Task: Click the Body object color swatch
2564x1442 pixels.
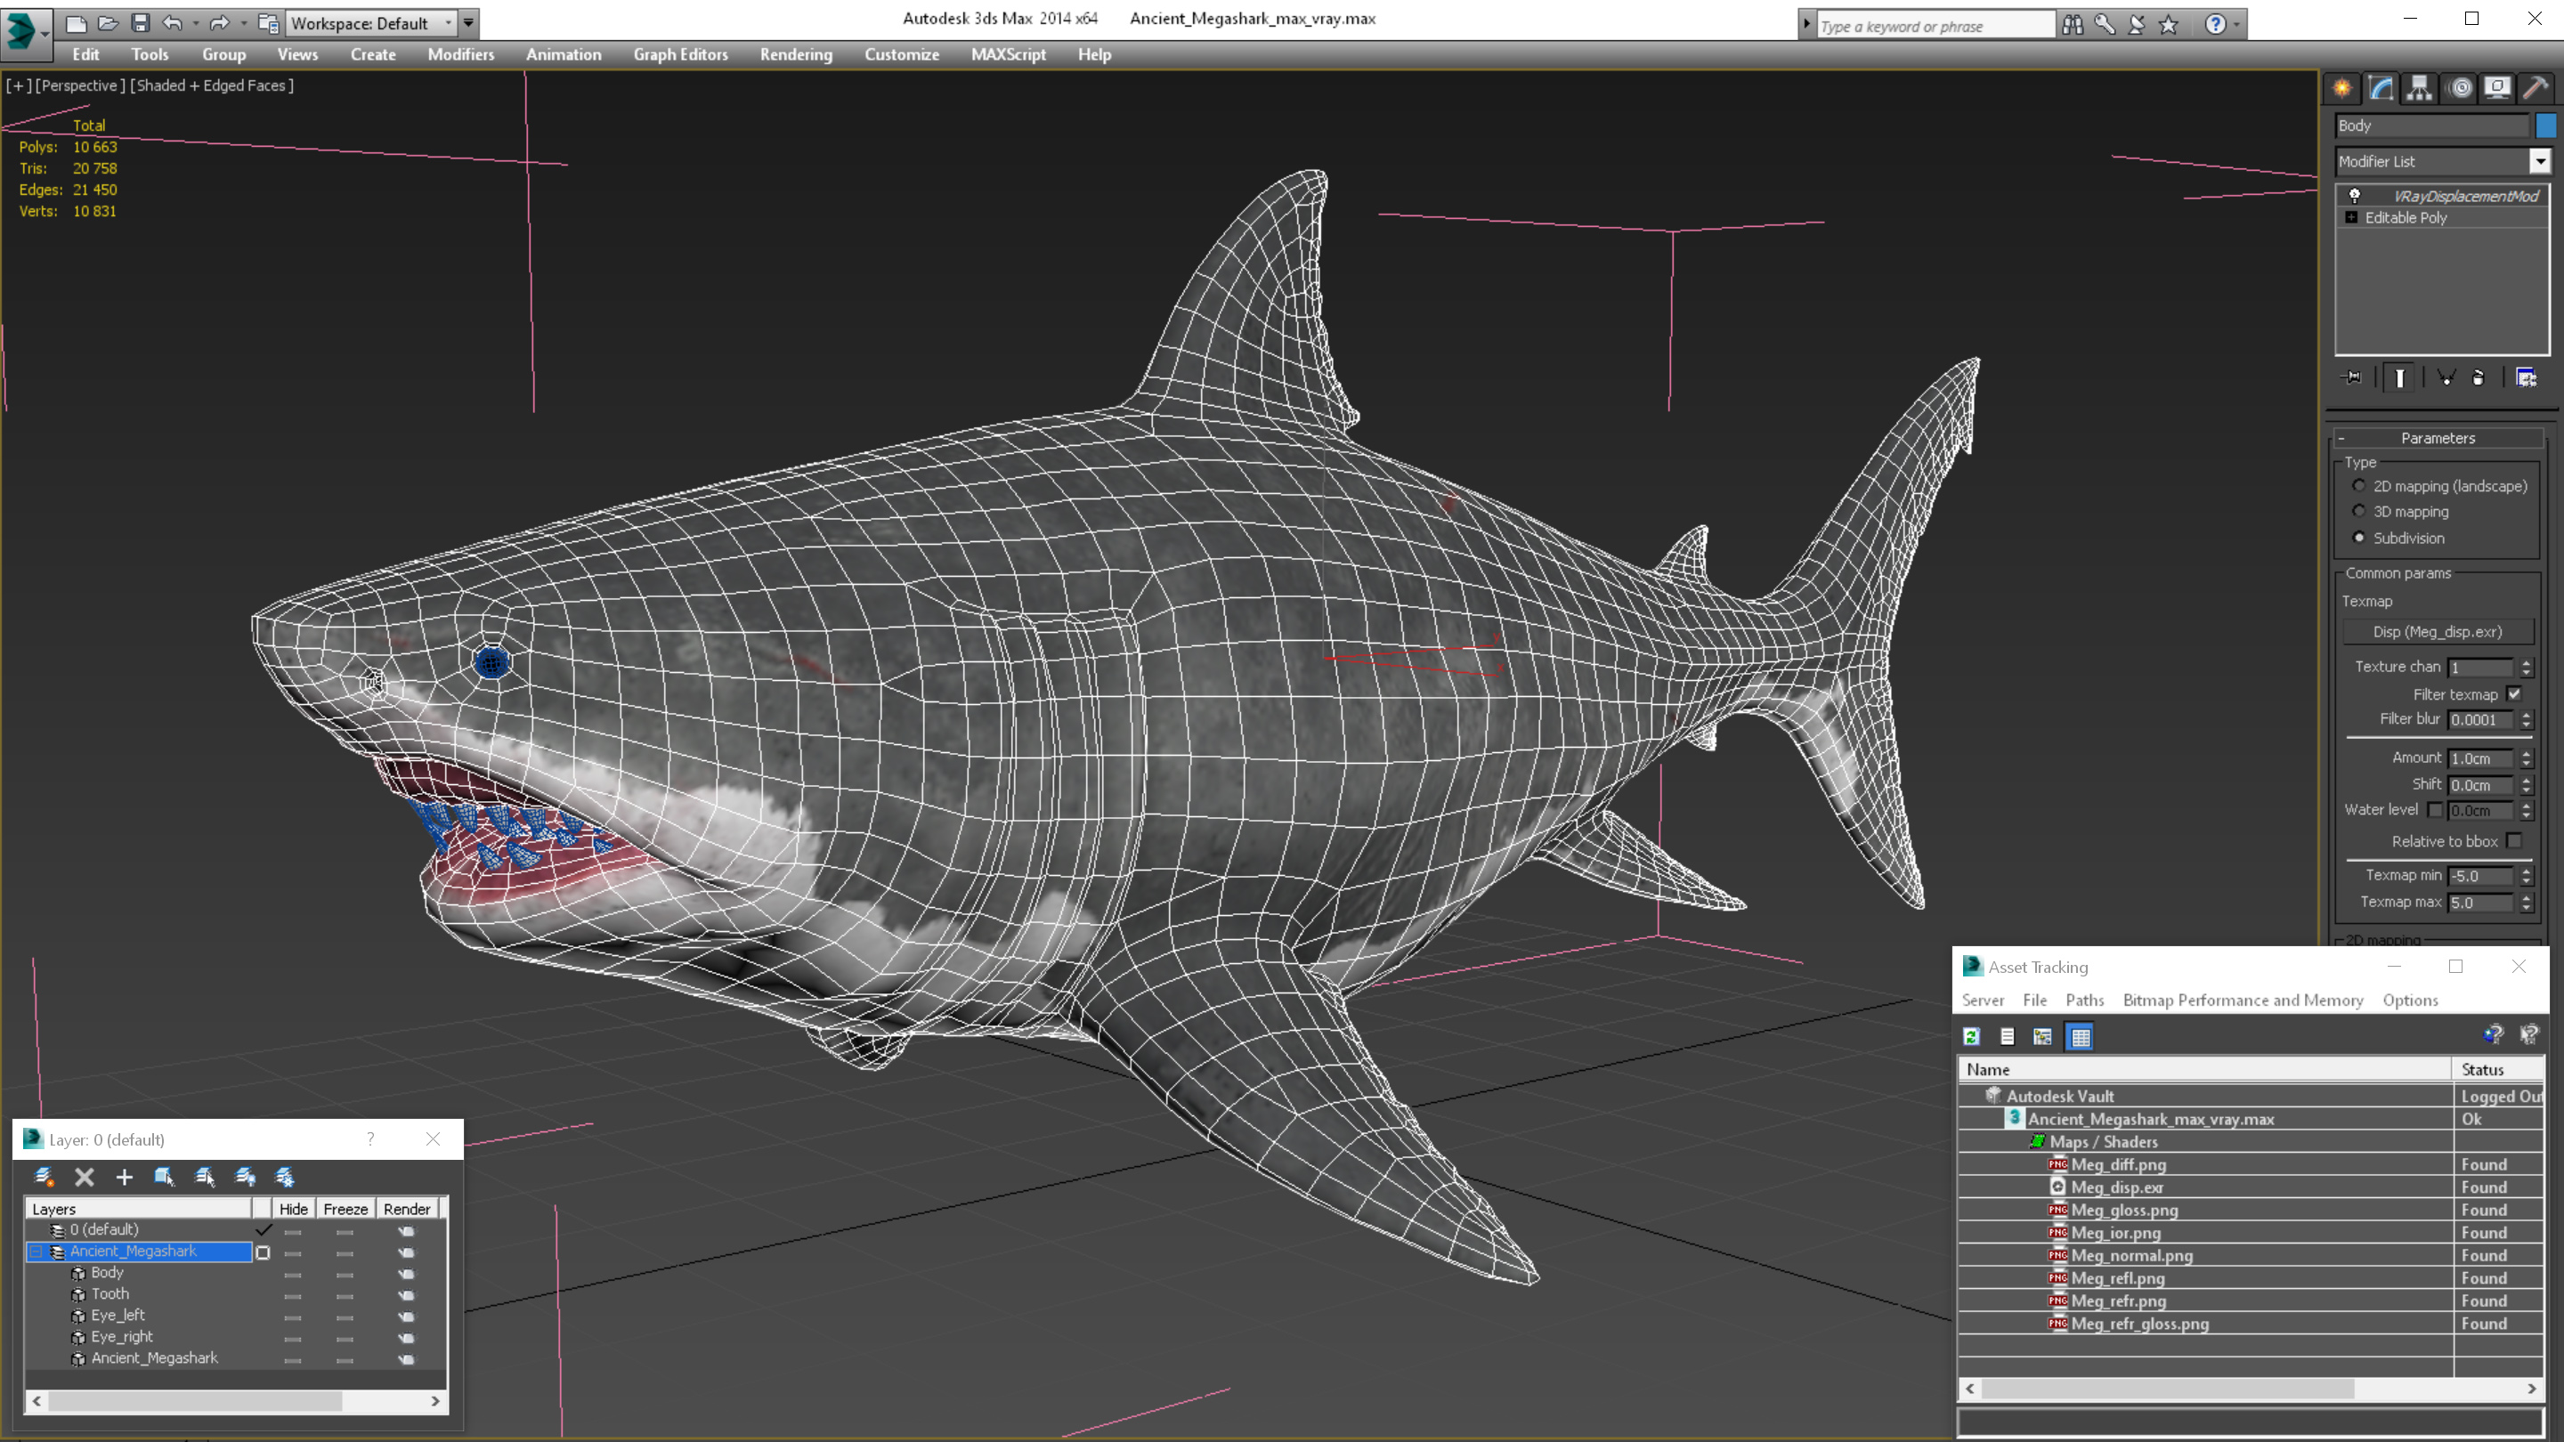Action: pos(2546,126)
